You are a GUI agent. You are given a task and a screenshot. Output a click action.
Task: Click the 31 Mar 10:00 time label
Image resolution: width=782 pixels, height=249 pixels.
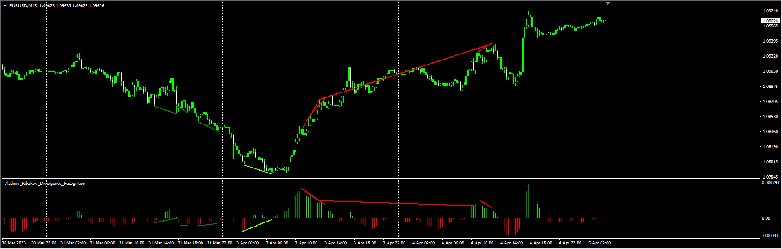[x=131, y=243]
